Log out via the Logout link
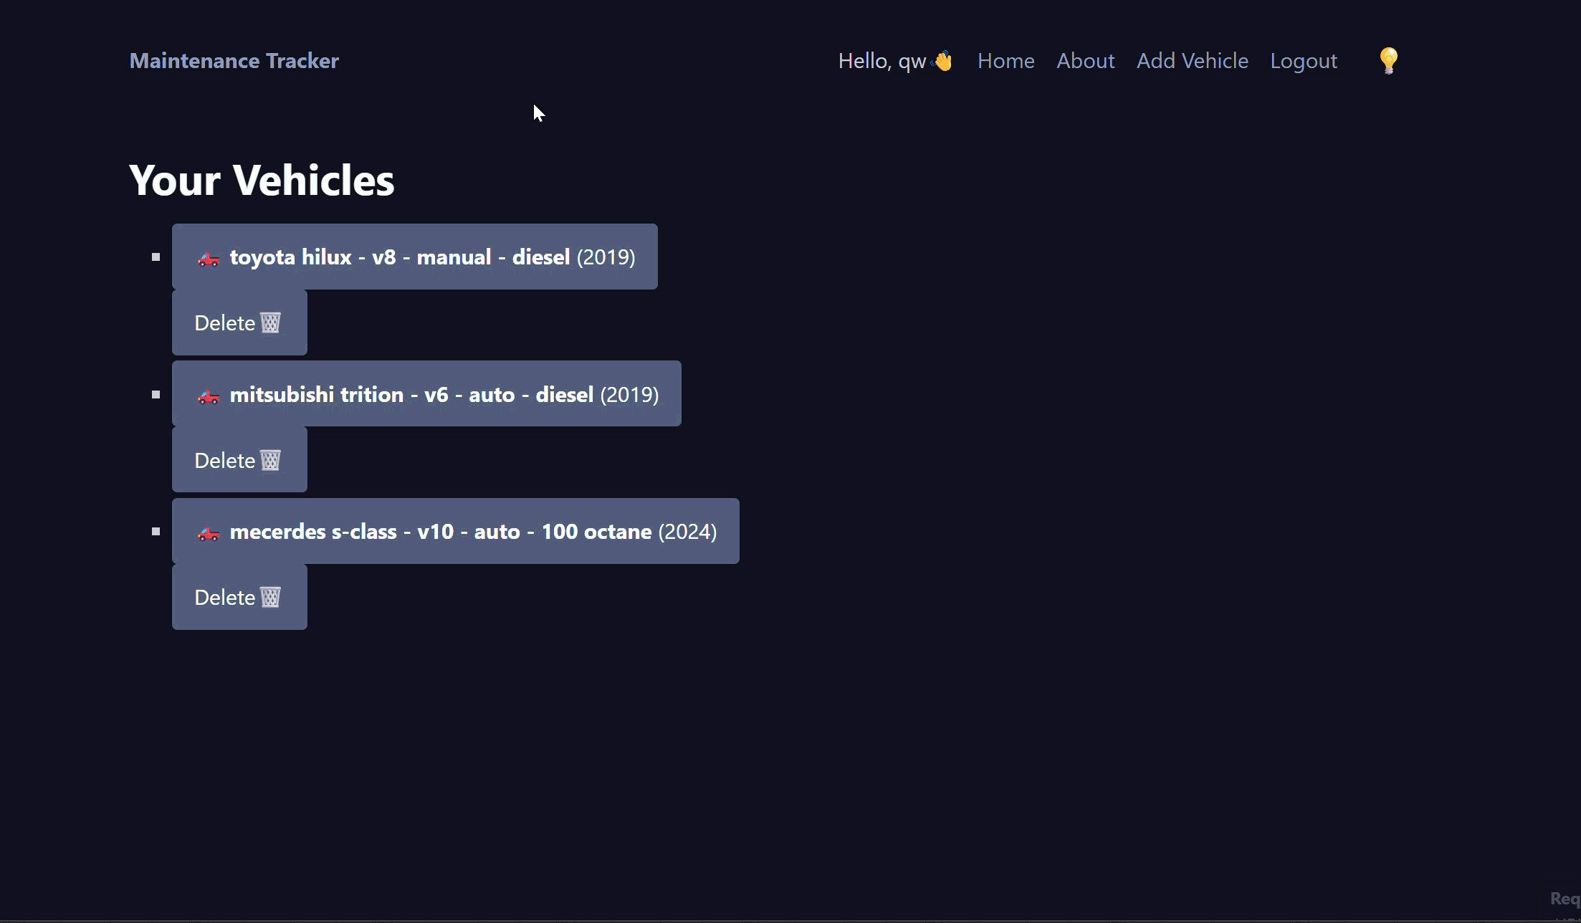Image resolution: width=1581 pixels, height=923 pixels. 1303,61
